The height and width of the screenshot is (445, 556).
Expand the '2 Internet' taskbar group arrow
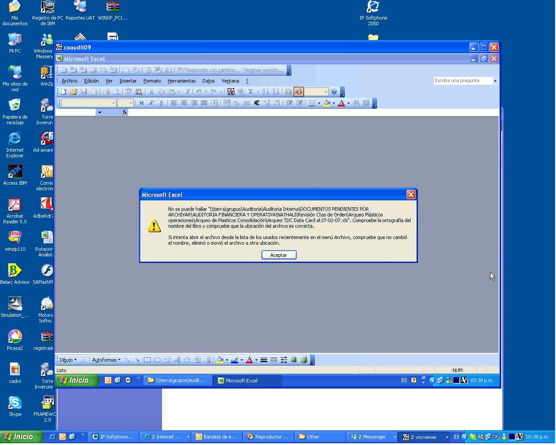tap(188, 437)
